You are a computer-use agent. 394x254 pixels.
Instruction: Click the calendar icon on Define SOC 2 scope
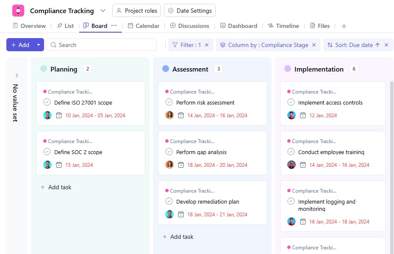(x=59, y=165)
